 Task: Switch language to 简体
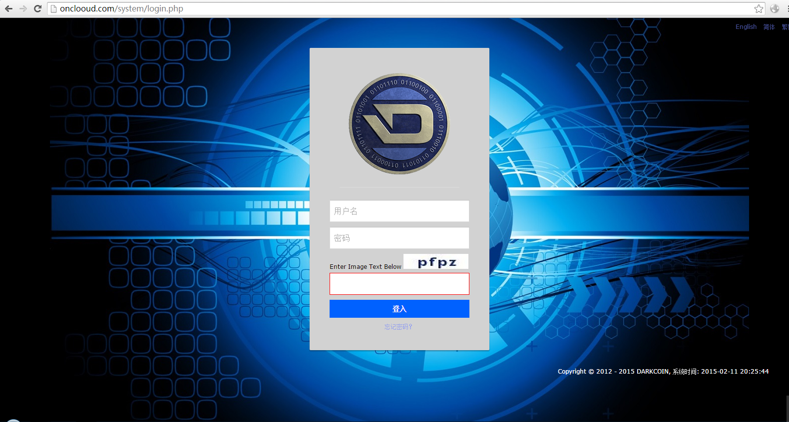coord(769,27)
